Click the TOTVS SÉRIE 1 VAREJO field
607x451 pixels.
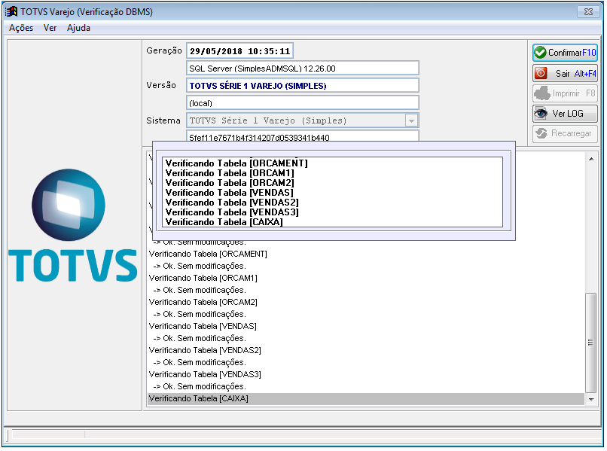pyautogui.click(x=302, y=86)
